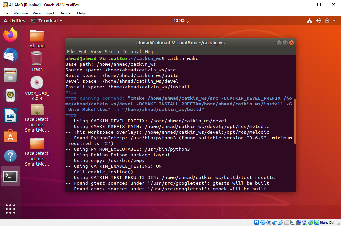
Task: Select the network icon in Ubuntu top bar
Action: pos(309,20)
